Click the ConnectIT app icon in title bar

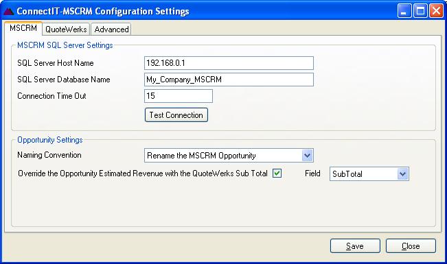tap(8, 12)
